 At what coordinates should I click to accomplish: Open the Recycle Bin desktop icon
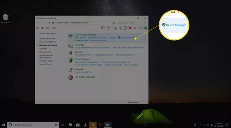coord(5,18)
